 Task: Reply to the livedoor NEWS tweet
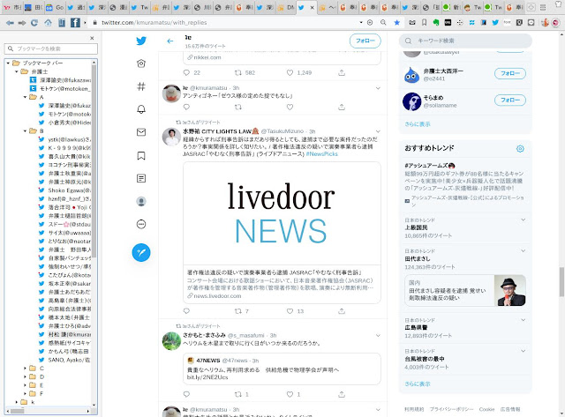[x=186, y=311]
